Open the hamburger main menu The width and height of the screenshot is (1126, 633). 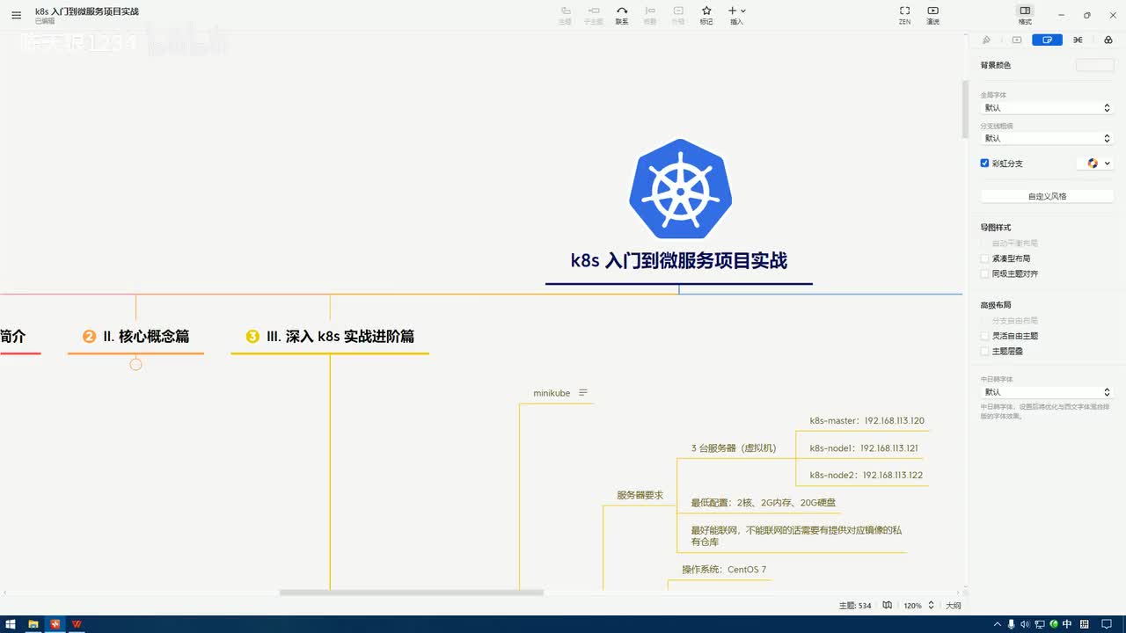point(16,15)
